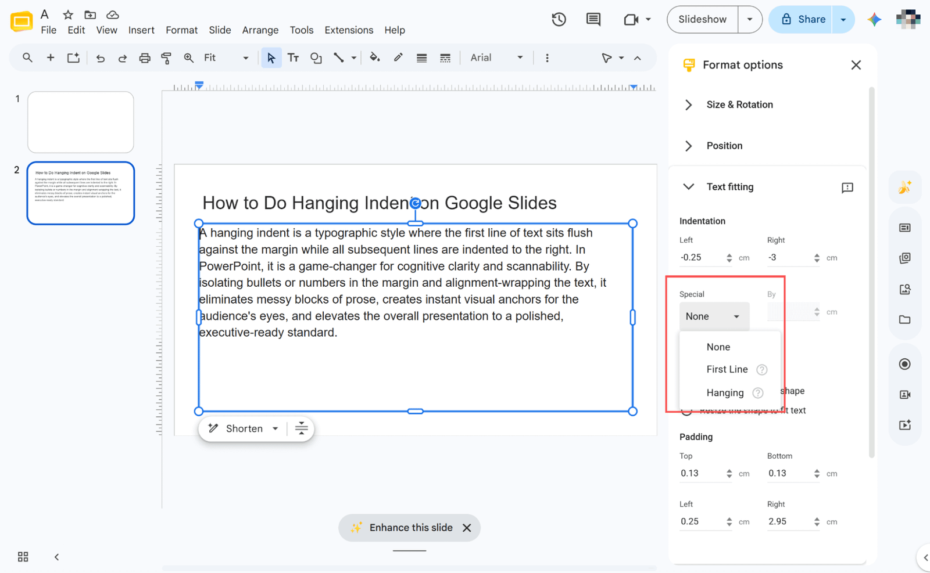Open the Format menu
The width and height of the screenshot is (930, 573).
click(x=181, y=30)
